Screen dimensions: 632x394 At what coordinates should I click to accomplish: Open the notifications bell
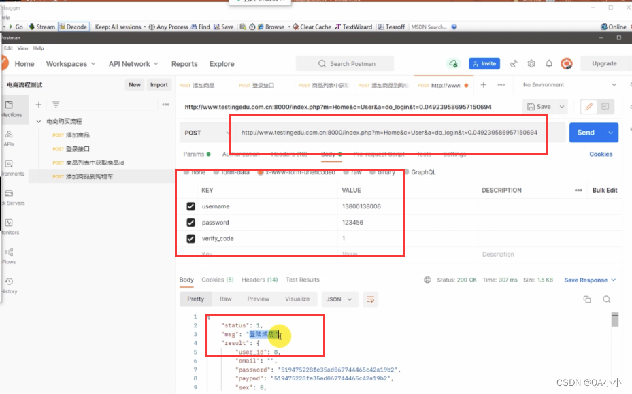[x=549, y=64]
